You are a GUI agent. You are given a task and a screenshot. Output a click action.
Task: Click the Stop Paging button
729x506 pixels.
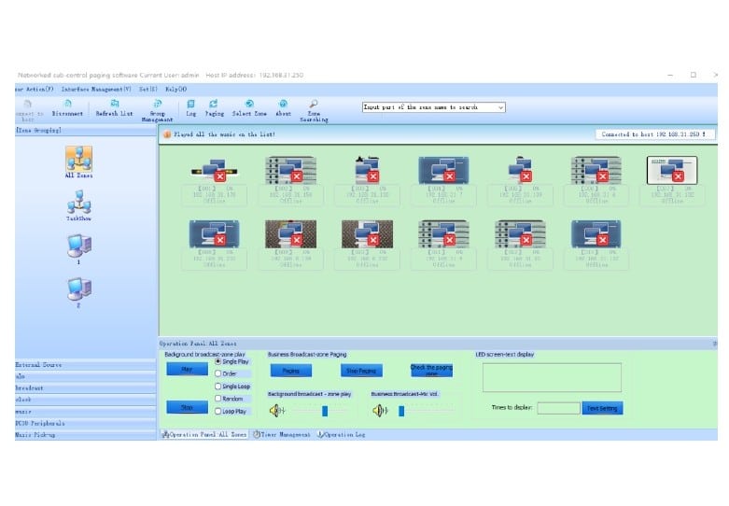pyautogui.click(x=364, y=371)
